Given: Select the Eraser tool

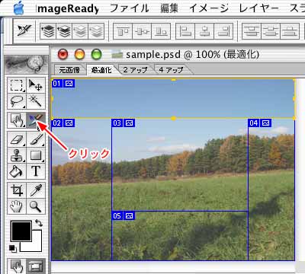Looking at the screenshot, I should point(17,139).
